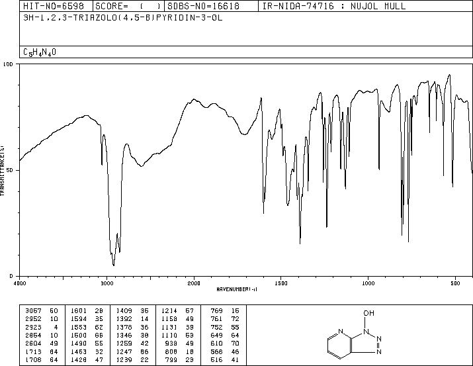Screen dimensions: 473x366
Task: Select the 1259 peak entry in the table
Action: point(132,343)
